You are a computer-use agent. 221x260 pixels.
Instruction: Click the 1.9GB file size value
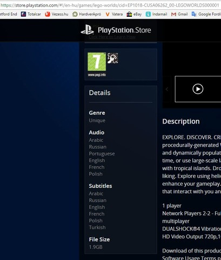[96, 247]
